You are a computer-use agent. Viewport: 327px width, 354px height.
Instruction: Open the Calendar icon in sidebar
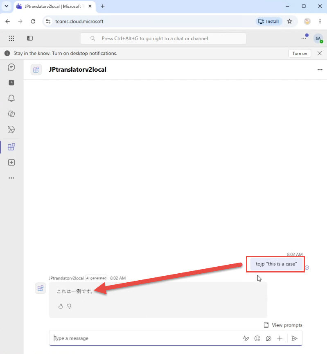[11, 83]
